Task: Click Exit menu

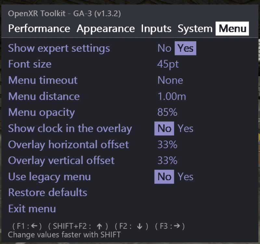Action: (32, 209)
